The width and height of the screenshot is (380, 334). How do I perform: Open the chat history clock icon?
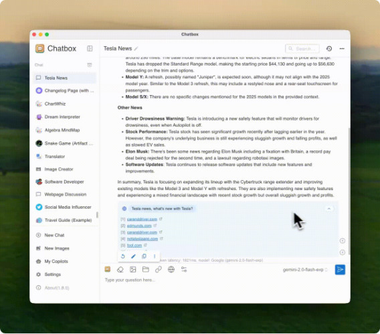pos(329,48)
